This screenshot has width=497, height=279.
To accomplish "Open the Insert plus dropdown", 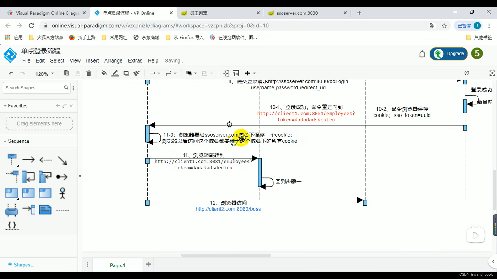I will point(250,73).
